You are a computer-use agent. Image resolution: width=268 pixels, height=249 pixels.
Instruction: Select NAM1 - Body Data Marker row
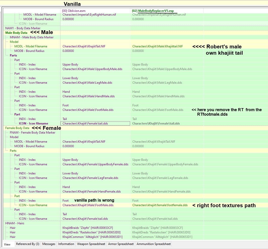23,28
